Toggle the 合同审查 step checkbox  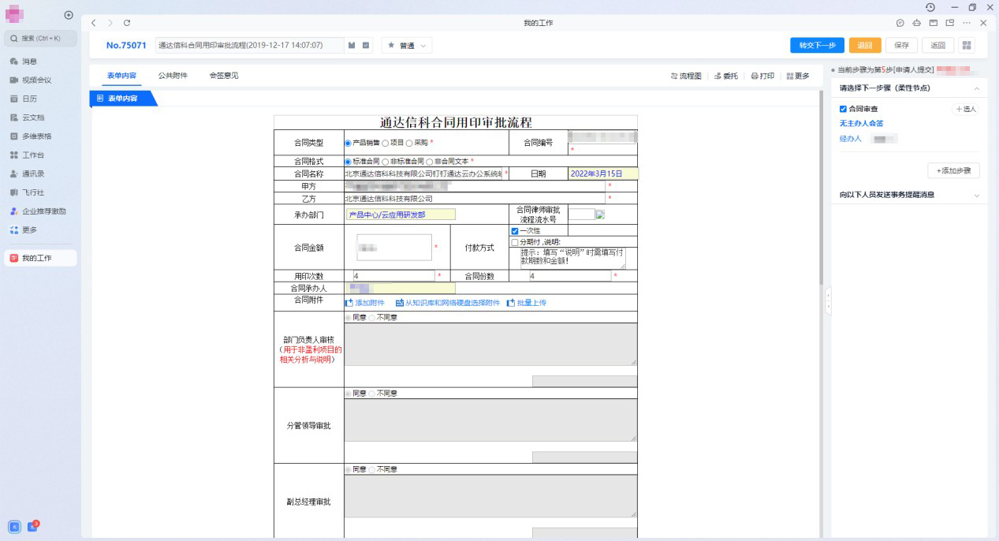tap(843, 109)
